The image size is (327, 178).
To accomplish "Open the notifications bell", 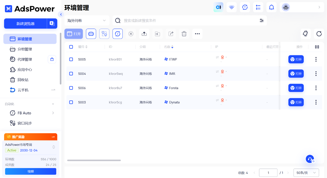I will 272,7.
